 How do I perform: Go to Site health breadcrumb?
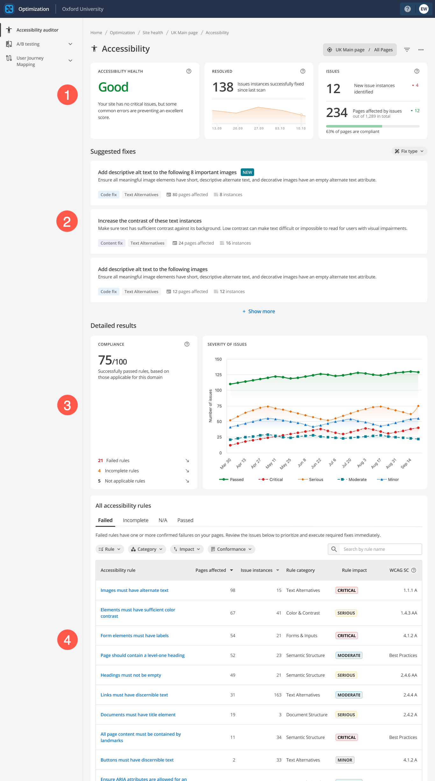tap(153, 33)
